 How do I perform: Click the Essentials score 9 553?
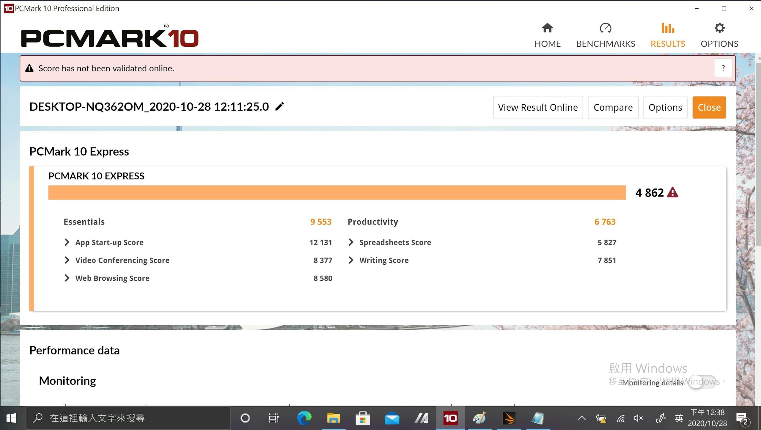[321, 222]
